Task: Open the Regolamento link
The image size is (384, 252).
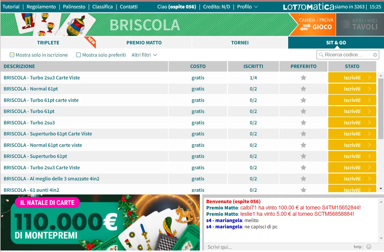Action: (x=41, y=7)
